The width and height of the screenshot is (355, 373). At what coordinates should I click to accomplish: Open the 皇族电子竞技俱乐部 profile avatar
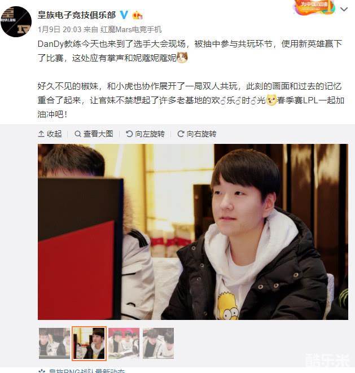coord(16,21)
